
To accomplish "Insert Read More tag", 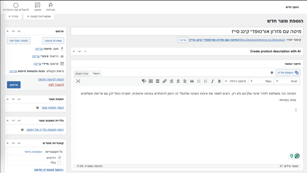I will [x=158, y=81].
